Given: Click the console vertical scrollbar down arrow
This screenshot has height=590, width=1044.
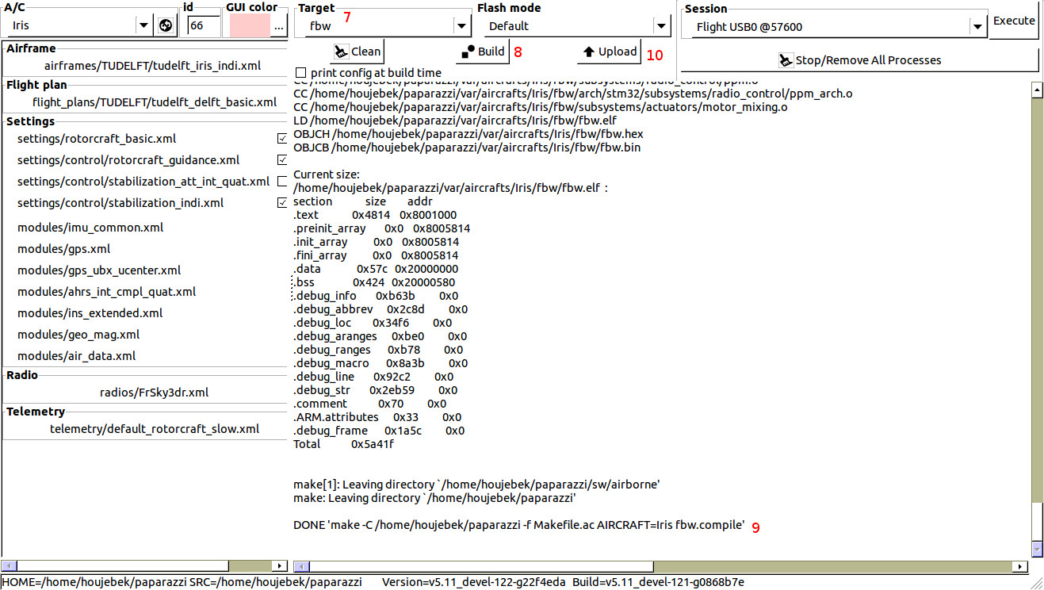Looking at the screenshot, I should pos(1037,549).
